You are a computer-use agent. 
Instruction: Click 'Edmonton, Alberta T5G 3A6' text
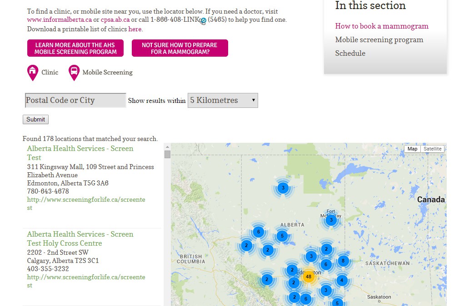pyautogui.click(x=68, y=183)
